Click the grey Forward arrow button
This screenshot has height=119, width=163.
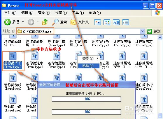(31, 22)
